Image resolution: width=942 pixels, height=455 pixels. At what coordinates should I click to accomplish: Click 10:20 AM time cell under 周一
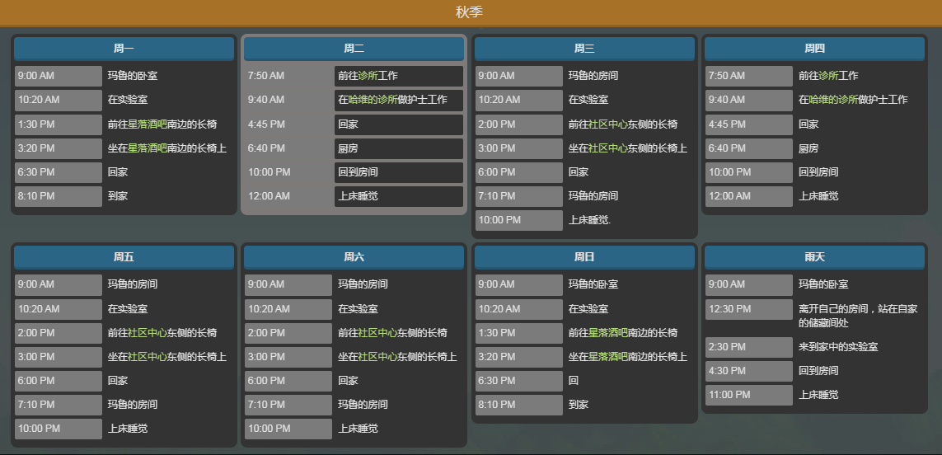pos(59,101)
